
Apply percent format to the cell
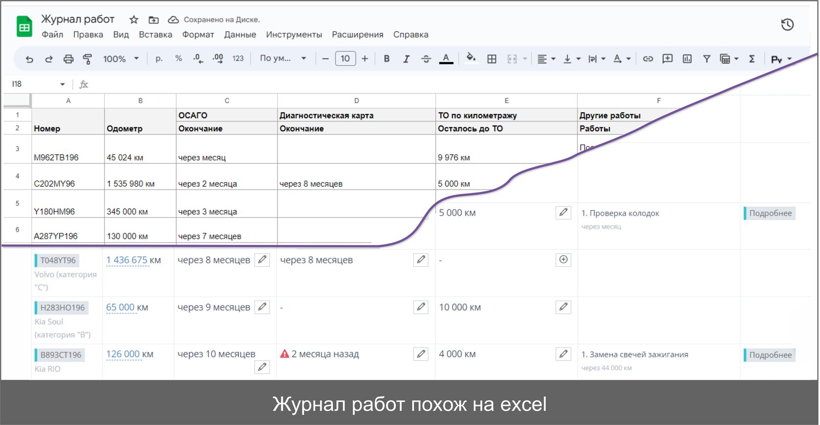tap(179, 59)
